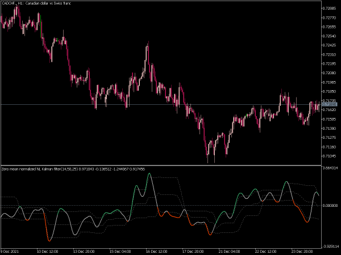
Task: Click the 0.72080 price label
Action: click(330, 73)
